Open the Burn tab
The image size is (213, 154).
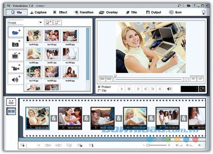pyautogui.click(x=175, y=12)
